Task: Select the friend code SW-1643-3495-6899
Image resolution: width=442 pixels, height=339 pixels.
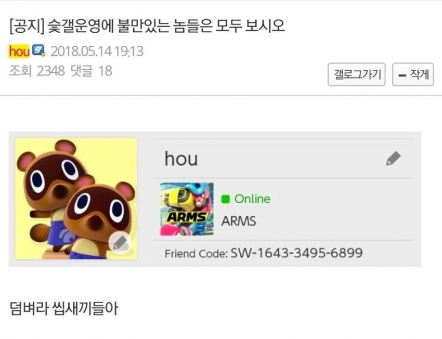Action: click(x=296, y=253)
